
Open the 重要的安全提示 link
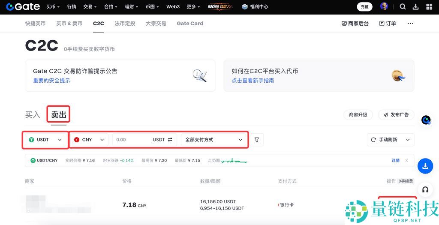click(x=51, y=81)
